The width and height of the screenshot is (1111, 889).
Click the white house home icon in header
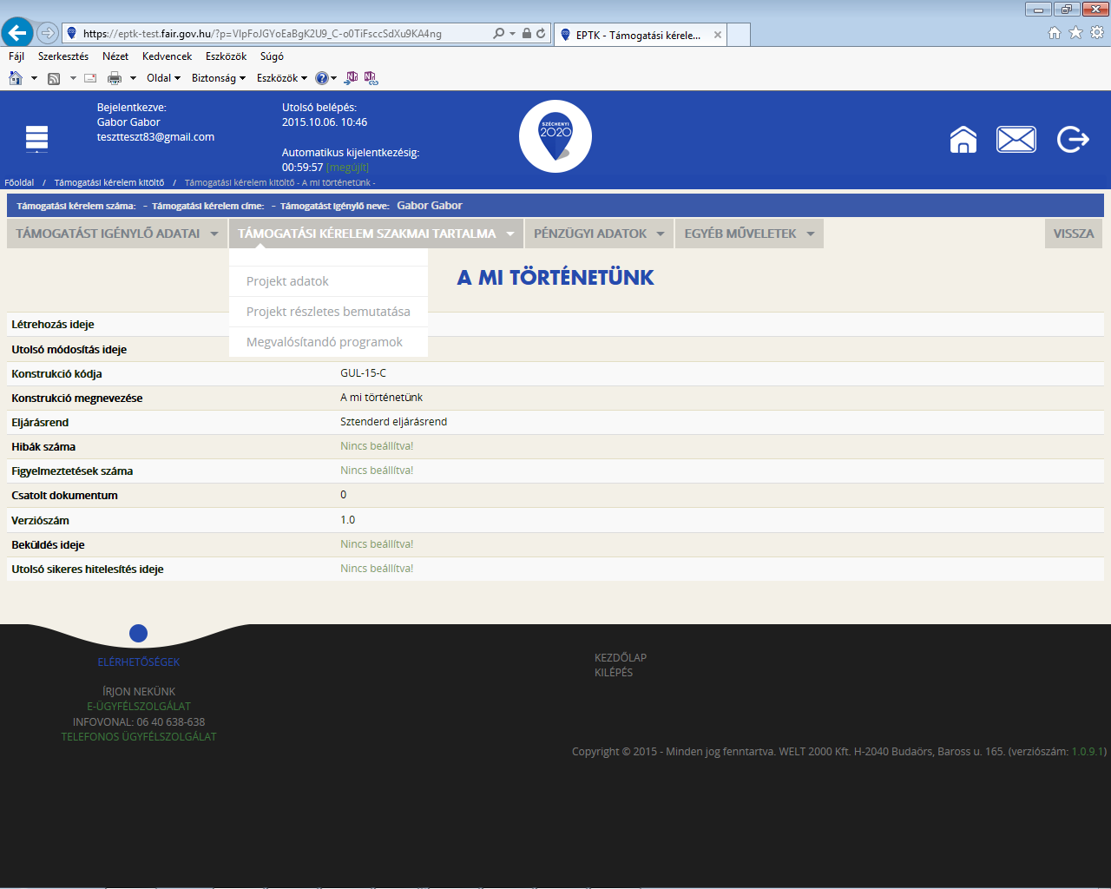click(963, 140)
